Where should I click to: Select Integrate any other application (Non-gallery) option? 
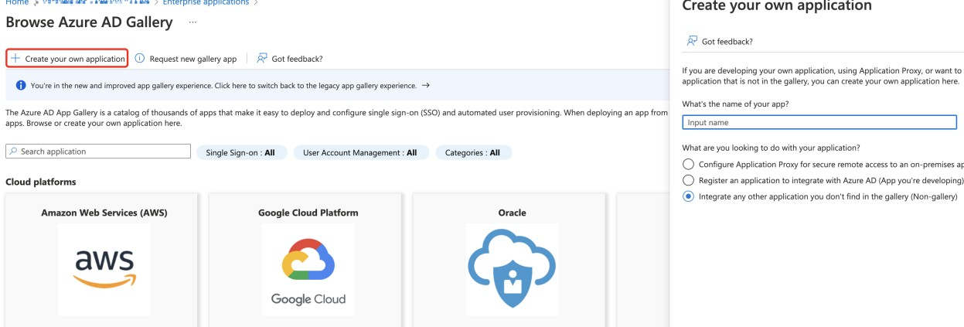(688, 196)
